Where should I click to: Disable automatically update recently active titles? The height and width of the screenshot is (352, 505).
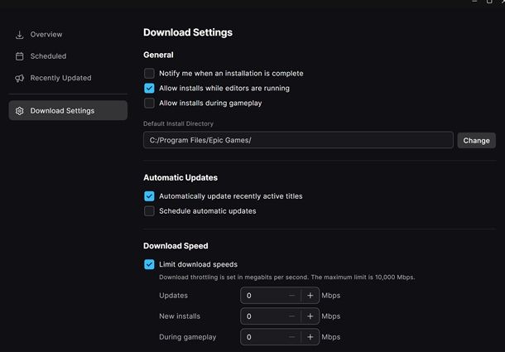149,196
